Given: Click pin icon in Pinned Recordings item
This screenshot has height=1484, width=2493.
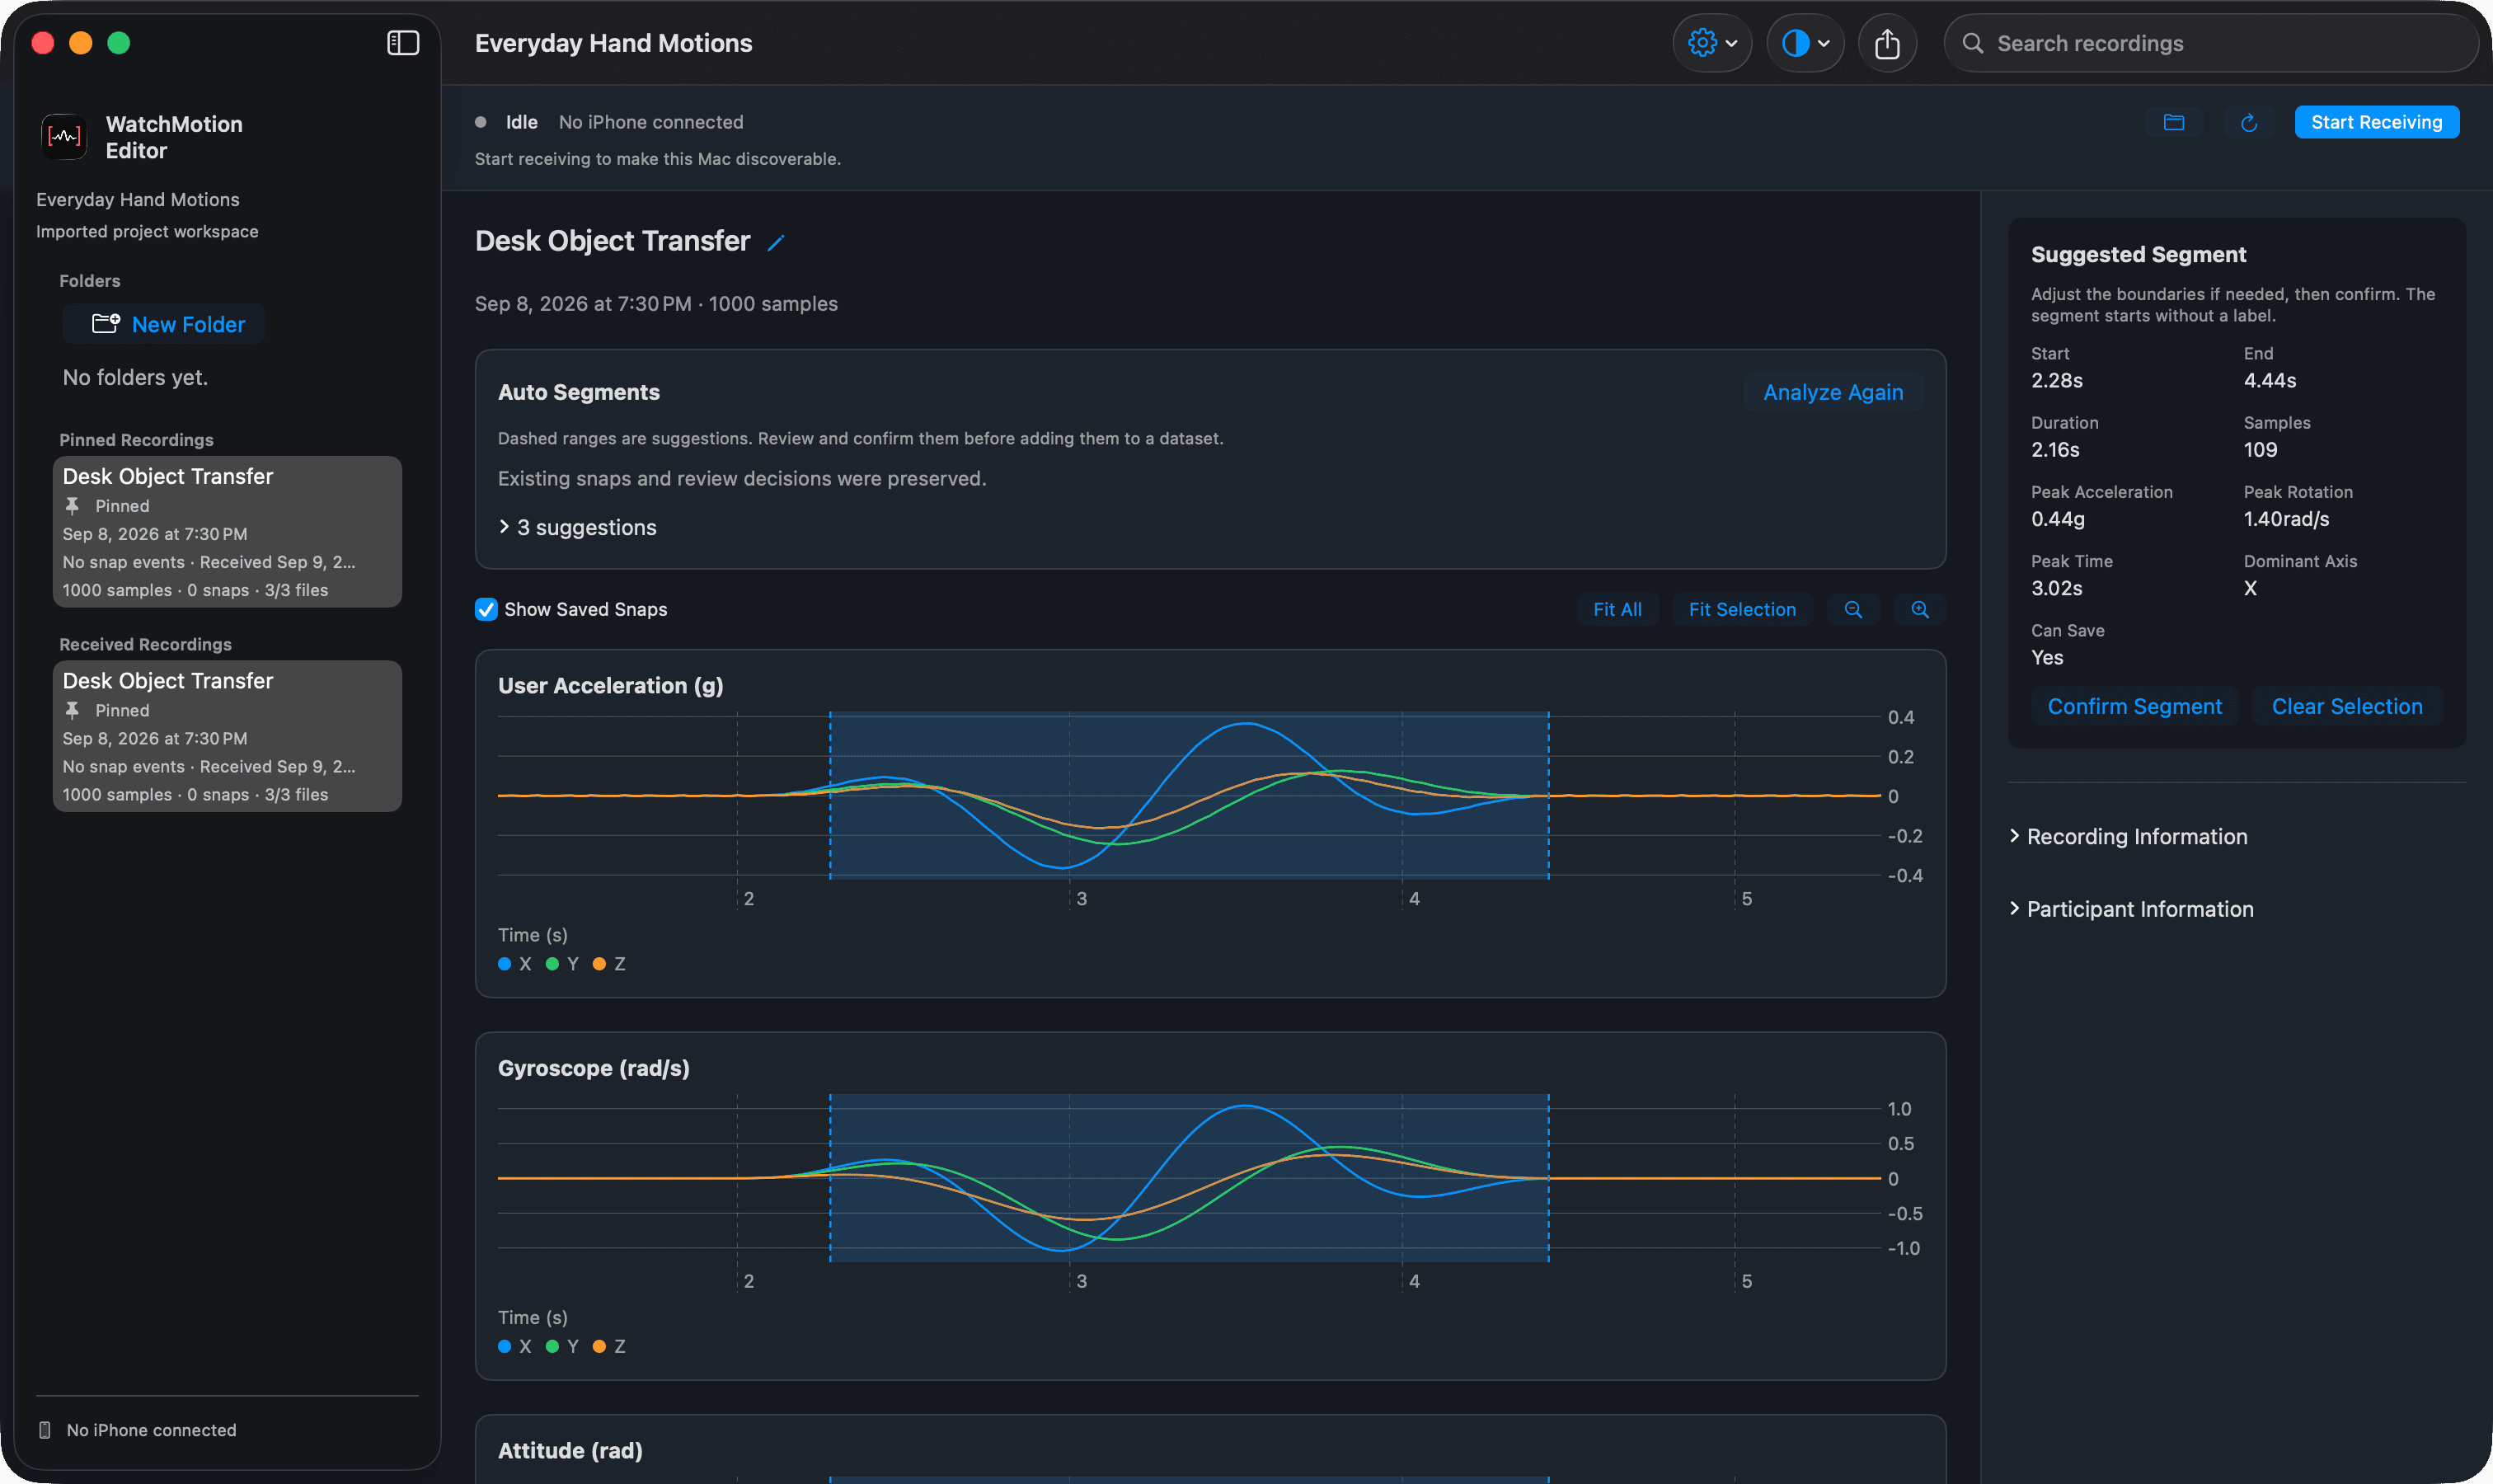Looking at the screenshot, I should click(72, 506).
